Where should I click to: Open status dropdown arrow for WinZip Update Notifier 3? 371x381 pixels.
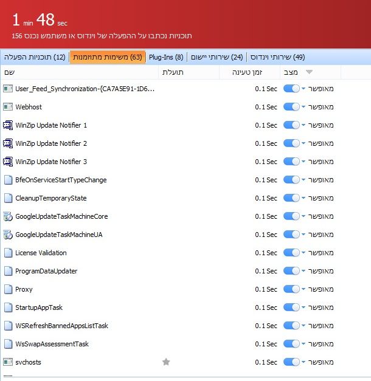303,162
